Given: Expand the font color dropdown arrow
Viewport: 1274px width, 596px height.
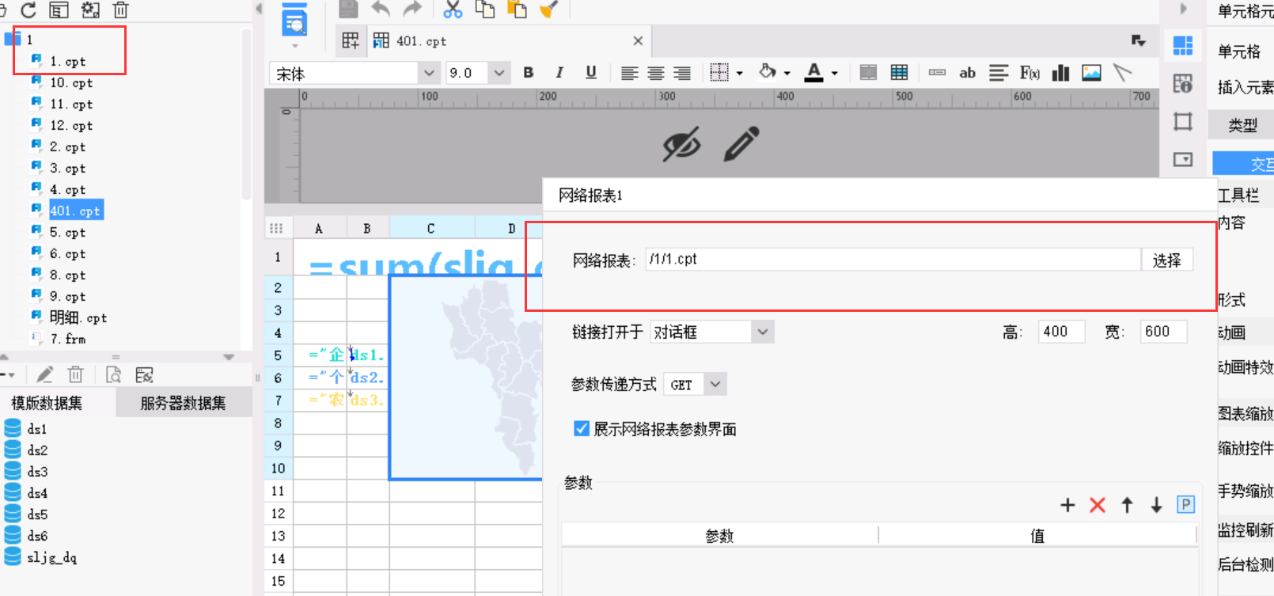Looking at the screenshot, I should point(834,74).
